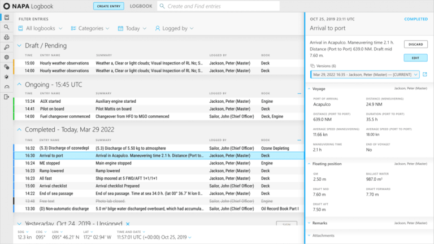Screen dimensions: 434x244
Task: Collapse the Floating position section
Action: (x=309, y=164)
